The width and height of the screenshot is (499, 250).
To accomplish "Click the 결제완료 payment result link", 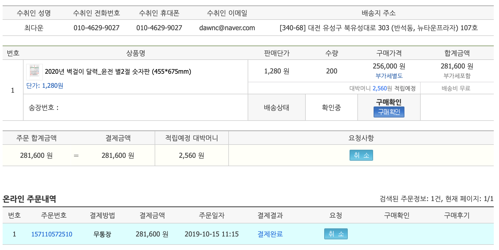I will (270, 234).
